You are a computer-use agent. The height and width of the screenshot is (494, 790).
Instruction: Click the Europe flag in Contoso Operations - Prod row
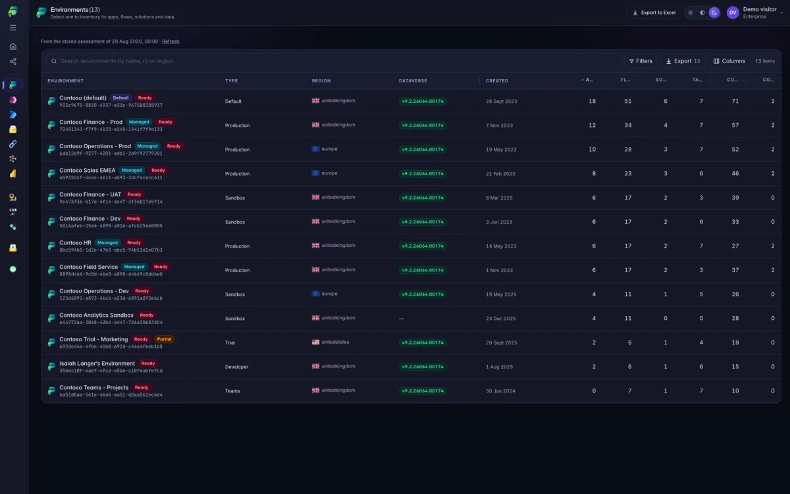pos(315,149)
